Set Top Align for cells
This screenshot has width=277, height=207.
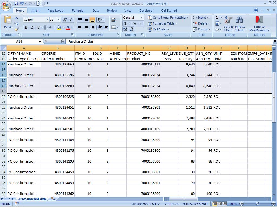[x=80, y=19]
